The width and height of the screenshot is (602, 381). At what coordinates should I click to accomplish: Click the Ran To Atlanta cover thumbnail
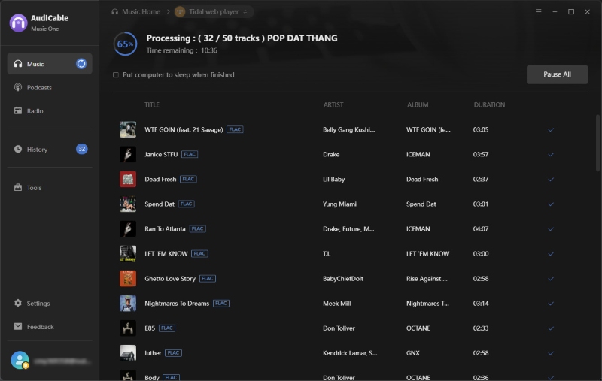point(128,229)
